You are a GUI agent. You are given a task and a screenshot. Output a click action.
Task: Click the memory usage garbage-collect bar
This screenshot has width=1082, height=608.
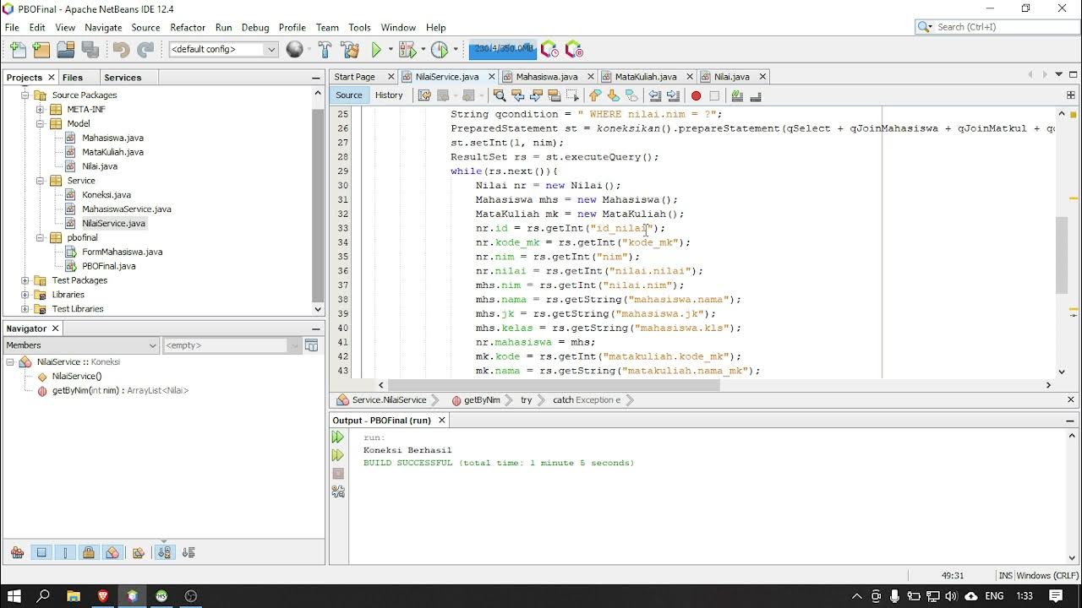[502, 49]
